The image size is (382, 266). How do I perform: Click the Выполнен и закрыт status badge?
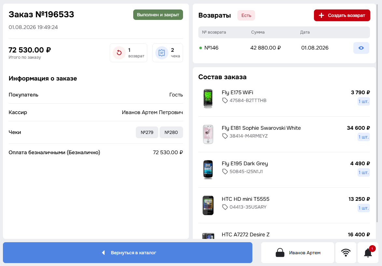[158, 15]
